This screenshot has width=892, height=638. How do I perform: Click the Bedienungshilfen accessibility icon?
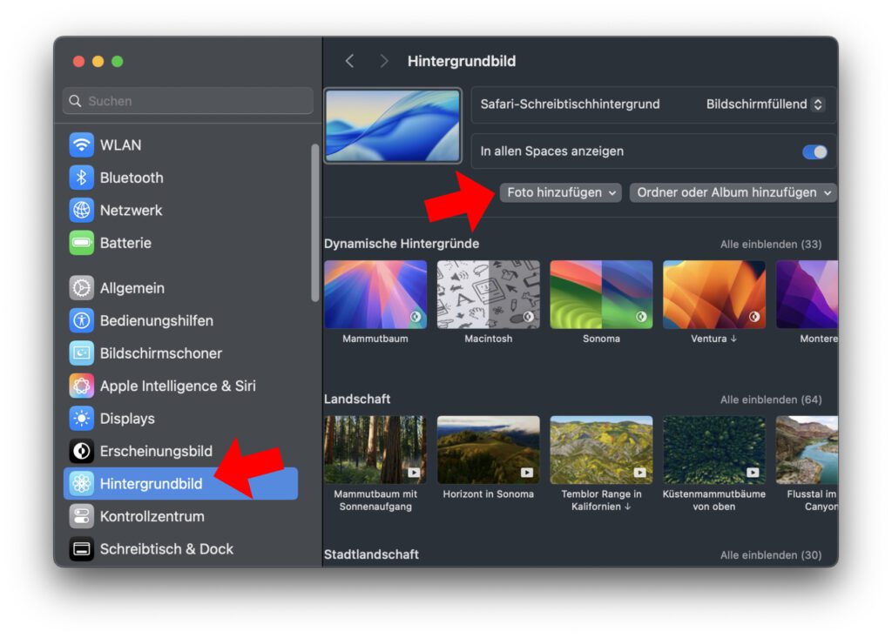82,320
